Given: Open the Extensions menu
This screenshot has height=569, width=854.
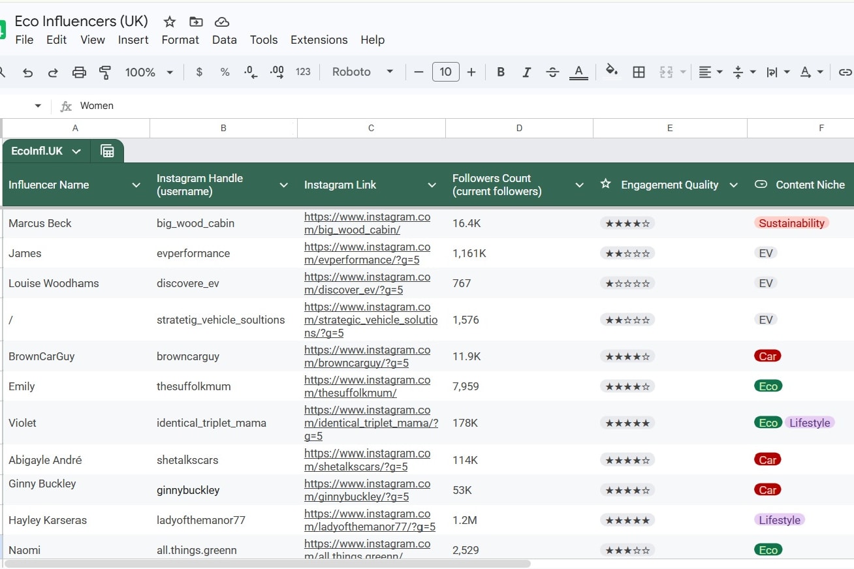Looking at the screenshot, I should [x=319, y=40].
